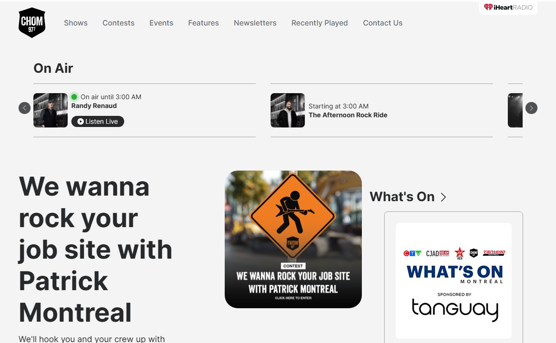
Task: Open What's On Montréal Tanguay sponsor card
Action: pyautogui.click(x=454, y=281)
